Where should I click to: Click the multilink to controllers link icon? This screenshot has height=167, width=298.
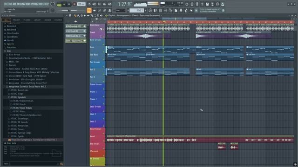pos(104,10)
